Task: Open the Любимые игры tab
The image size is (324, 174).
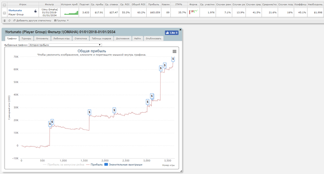Action: click(x=62, y=39)
